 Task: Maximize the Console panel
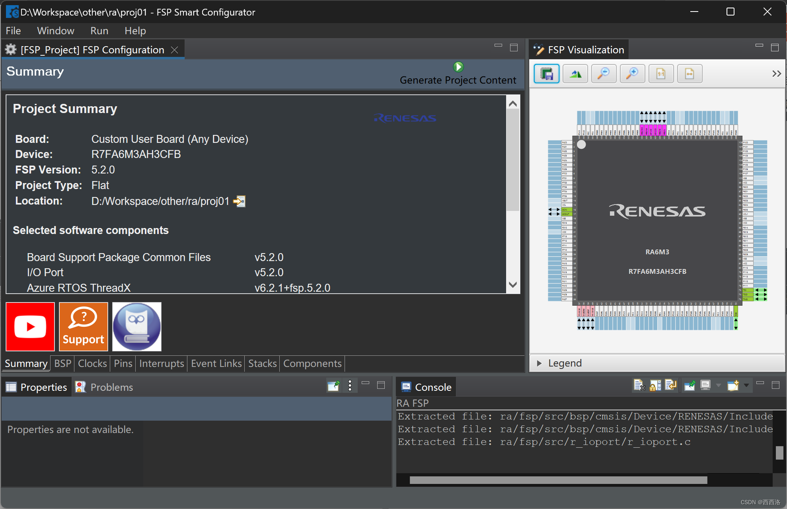[775, 385]
